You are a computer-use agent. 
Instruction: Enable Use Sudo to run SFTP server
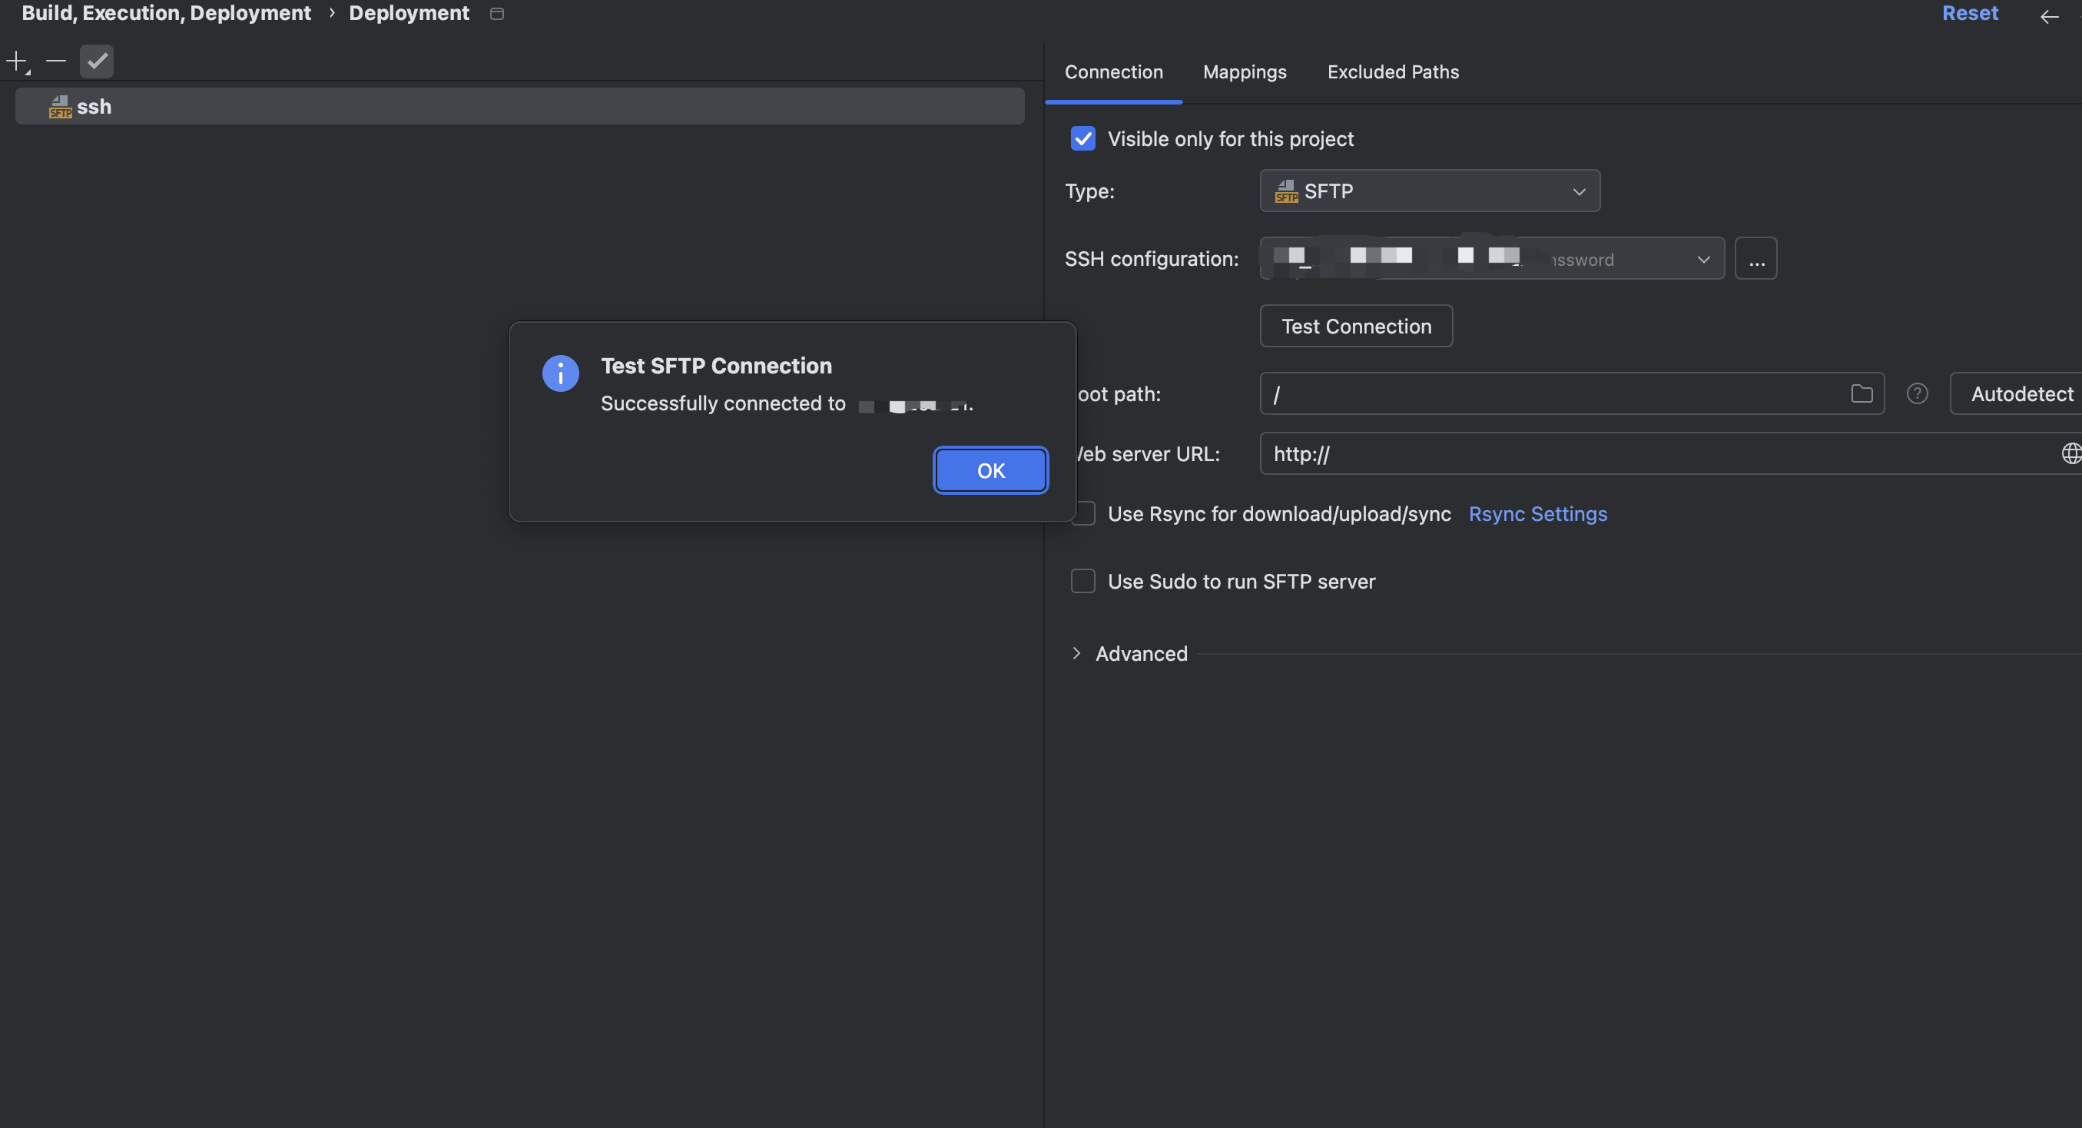(1083, 582)
